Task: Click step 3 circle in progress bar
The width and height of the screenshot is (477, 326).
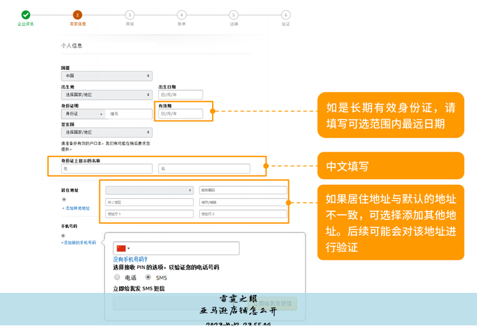Action: point(129,15)
